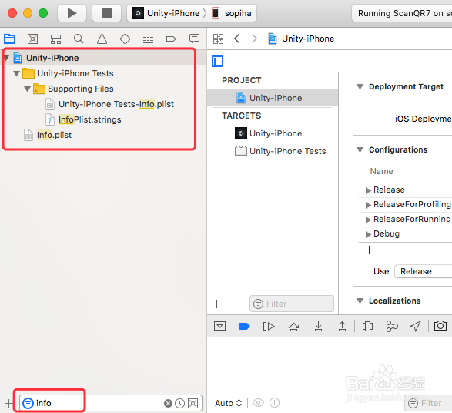
Task: Continue program execution
Action: click(269, 326)
